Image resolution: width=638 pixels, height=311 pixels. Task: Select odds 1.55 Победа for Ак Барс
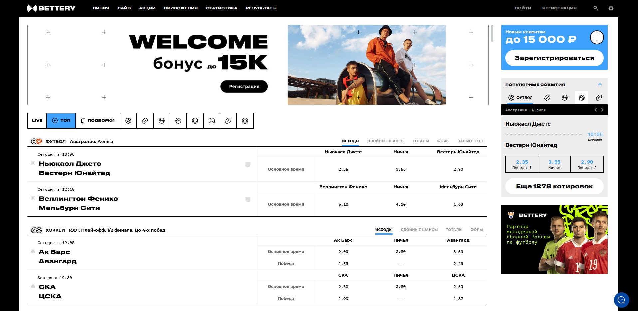[x=343, y=264]
